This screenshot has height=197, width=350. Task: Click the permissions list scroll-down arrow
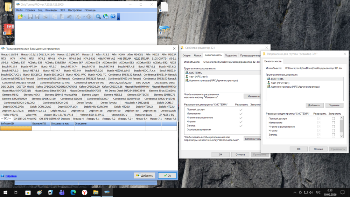tap(341, 136)
